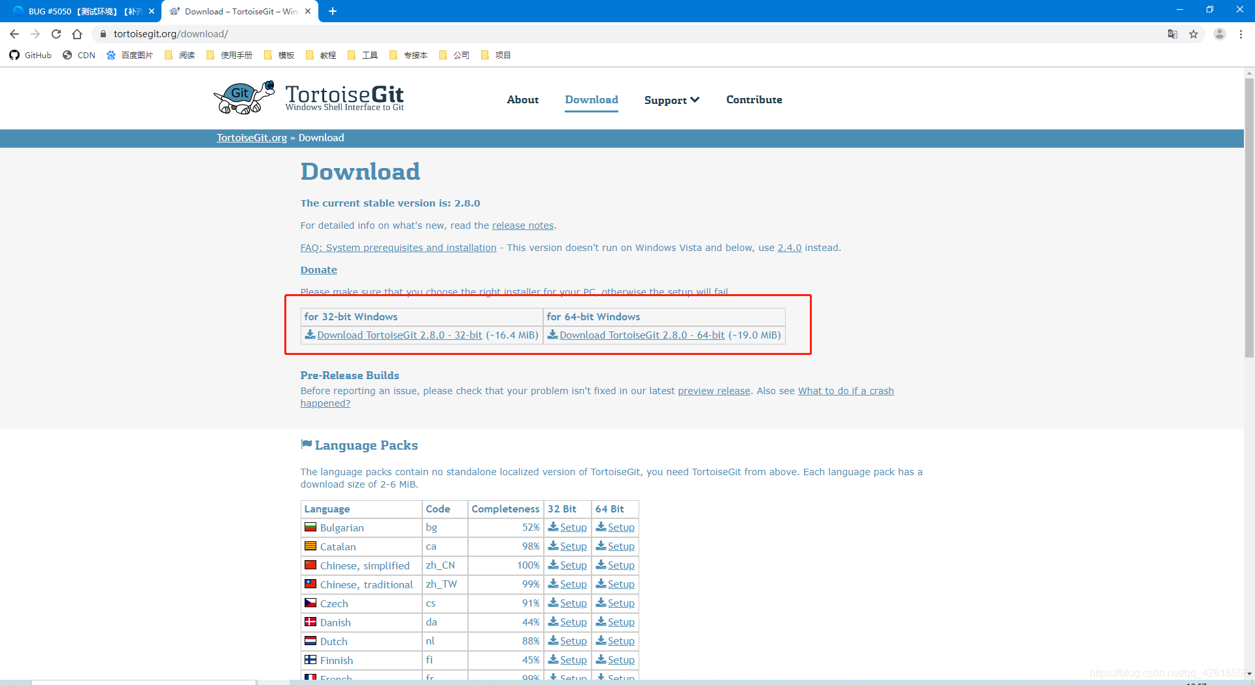The width and height of the screenshot is (1255, 685).
Task: Open a new tab with plus icon
Action: tap(333, 11)
